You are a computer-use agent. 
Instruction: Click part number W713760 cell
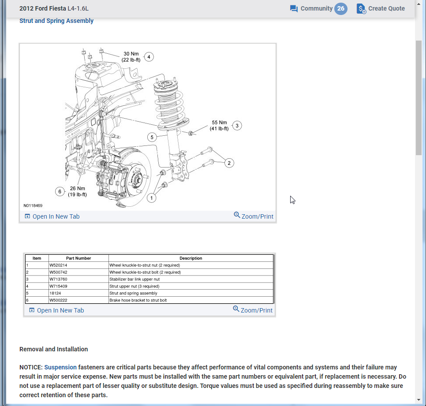pos(78,279)
